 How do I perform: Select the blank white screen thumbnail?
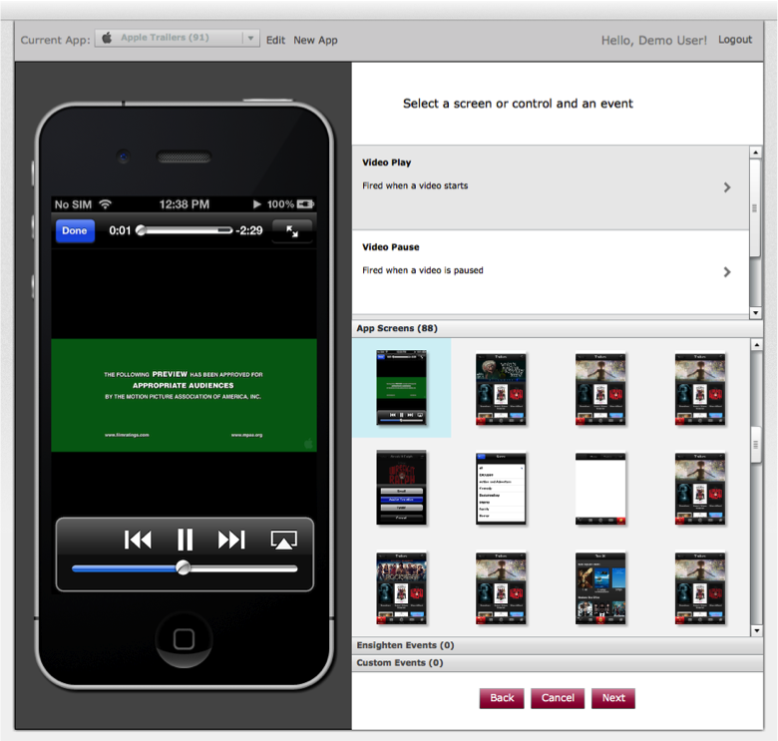(600, 489)
